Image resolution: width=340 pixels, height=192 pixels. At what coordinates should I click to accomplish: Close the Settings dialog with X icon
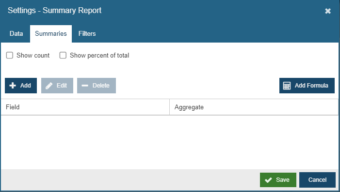coord(328,11)
